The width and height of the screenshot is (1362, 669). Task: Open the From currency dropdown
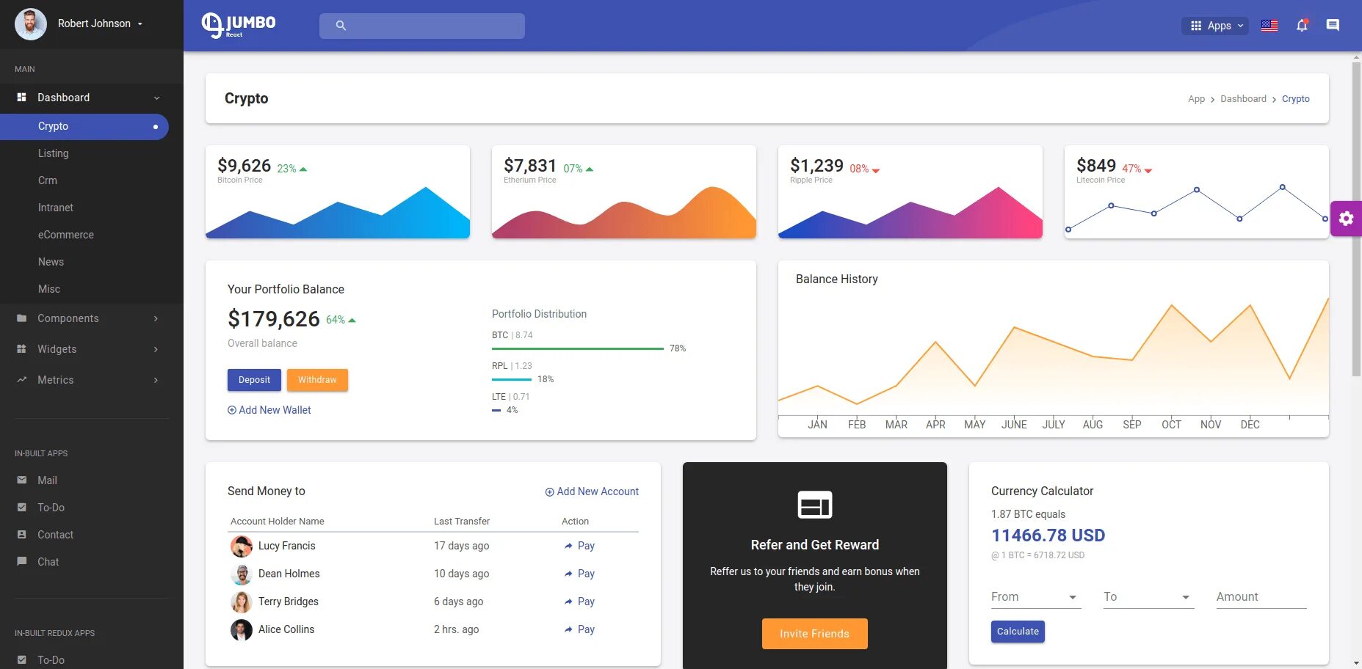click(1036, 597)
